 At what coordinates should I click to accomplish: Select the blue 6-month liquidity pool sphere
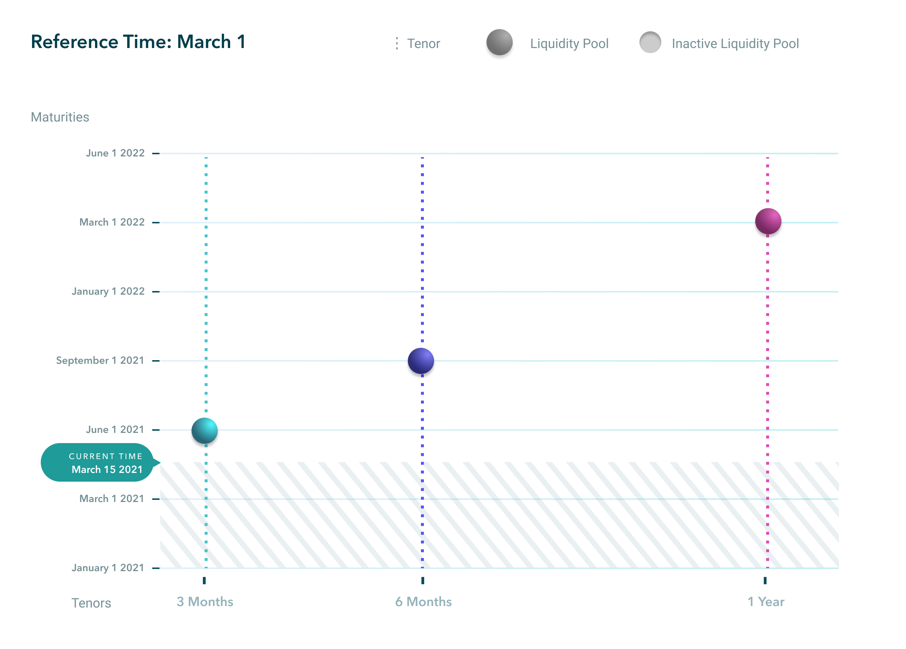[x=421, y=361]
